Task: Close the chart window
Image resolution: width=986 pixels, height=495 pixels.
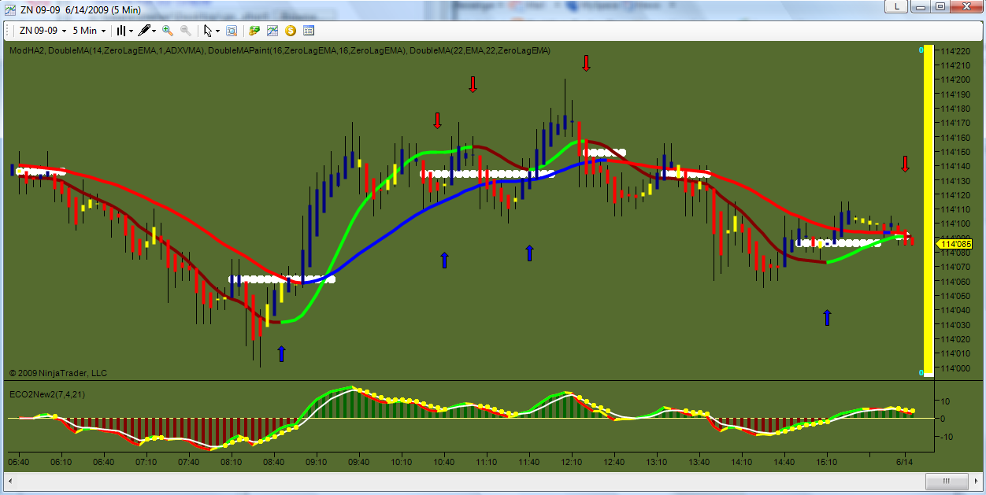Action: click(965, 6)
